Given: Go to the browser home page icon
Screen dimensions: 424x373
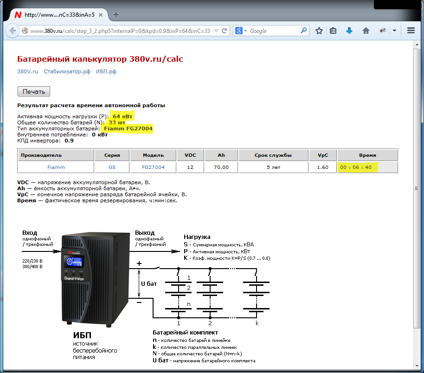Looking at the screenshot, I should 366,31.
